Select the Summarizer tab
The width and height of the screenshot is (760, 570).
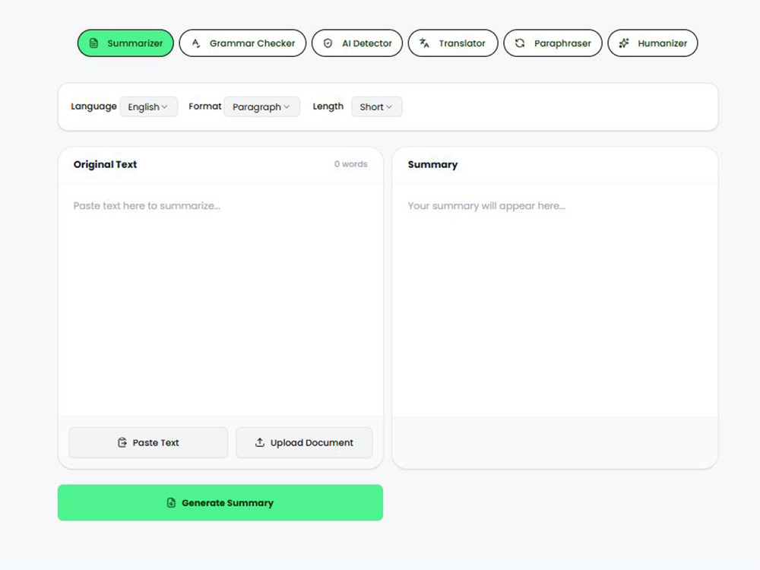pos(125,43)
